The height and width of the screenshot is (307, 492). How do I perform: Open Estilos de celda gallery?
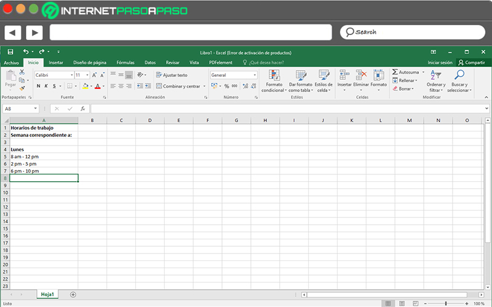pyautogui.click(x=323, y=81)
